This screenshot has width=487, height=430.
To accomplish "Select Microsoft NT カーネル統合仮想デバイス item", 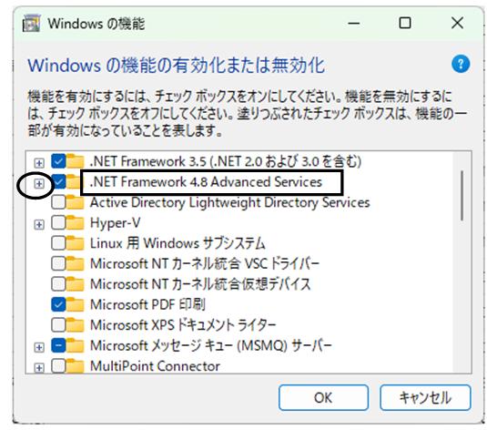I will (200, 284).
